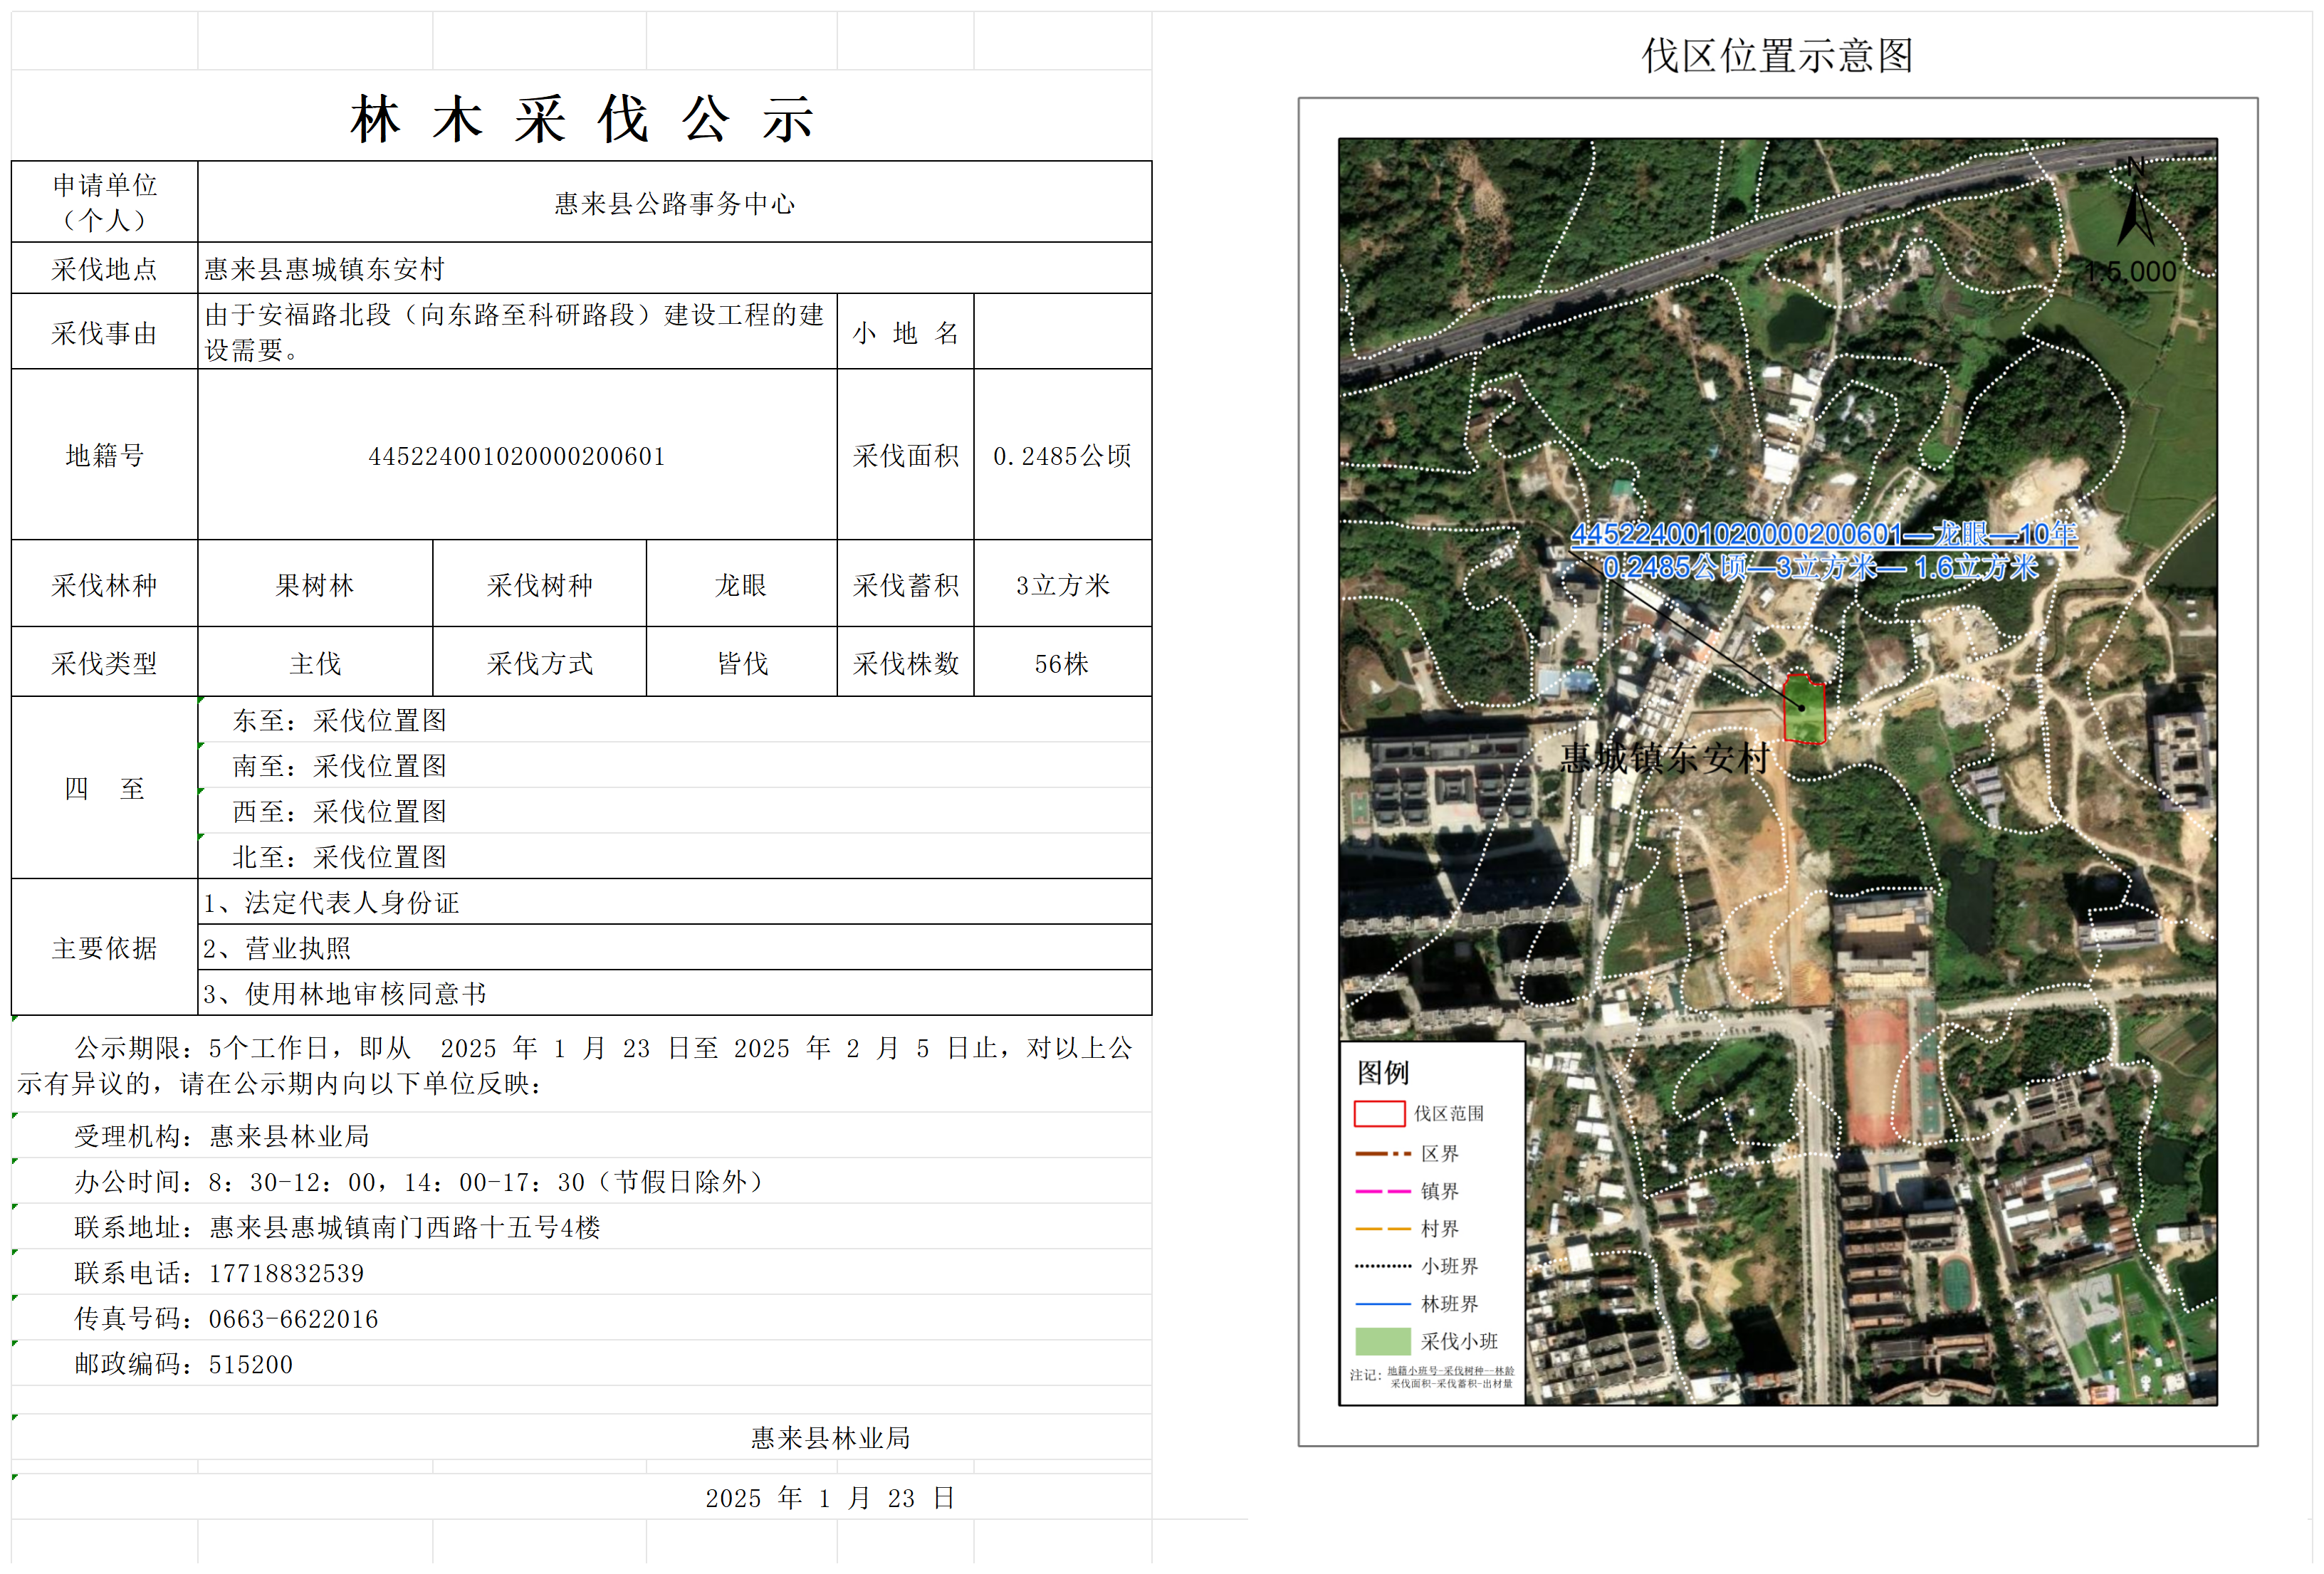Click the blue map annotation 445224001020000200601—龙眼—10年
The height and width of the screenshot is (1574, 2324).
(x=1824, y=535)
